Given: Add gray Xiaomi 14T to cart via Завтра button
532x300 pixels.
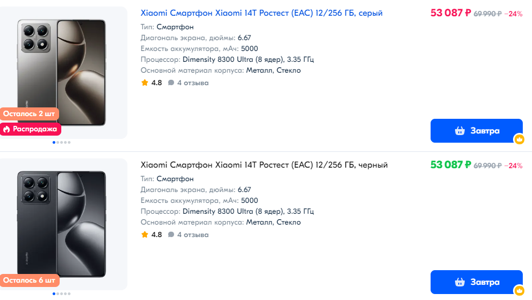Looking at the screenshot, I should click(x=476, y=131).
